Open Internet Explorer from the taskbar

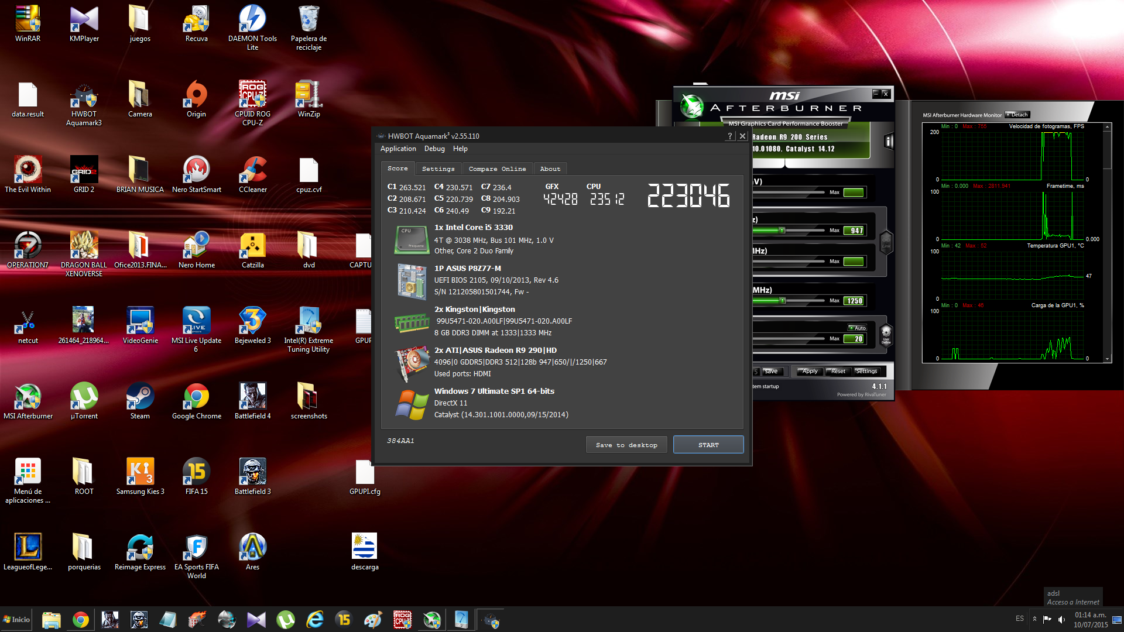point(315,620)
